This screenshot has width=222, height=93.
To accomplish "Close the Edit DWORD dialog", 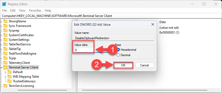I will coord(153,25).
